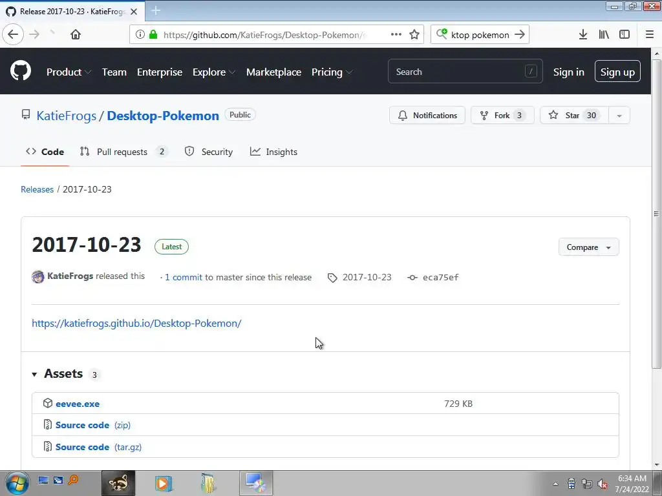662x496 pixels.
Task: Download Source code (zip)
Action: 93,425
